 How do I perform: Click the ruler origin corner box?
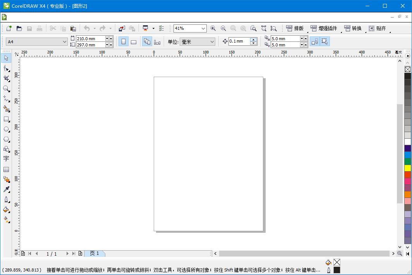(x=17, y=54)
